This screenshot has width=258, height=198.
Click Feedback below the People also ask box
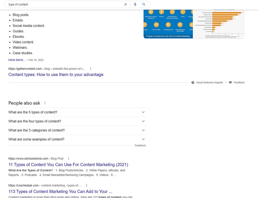(x=140, y=145)
